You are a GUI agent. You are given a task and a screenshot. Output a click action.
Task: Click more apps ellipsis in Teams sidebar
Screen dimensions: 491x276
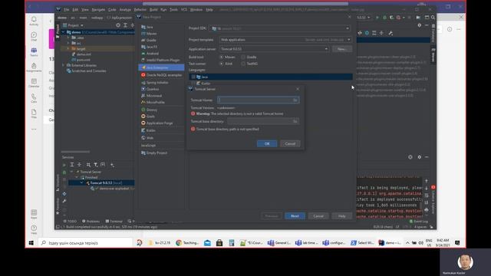tap(34, 130)
